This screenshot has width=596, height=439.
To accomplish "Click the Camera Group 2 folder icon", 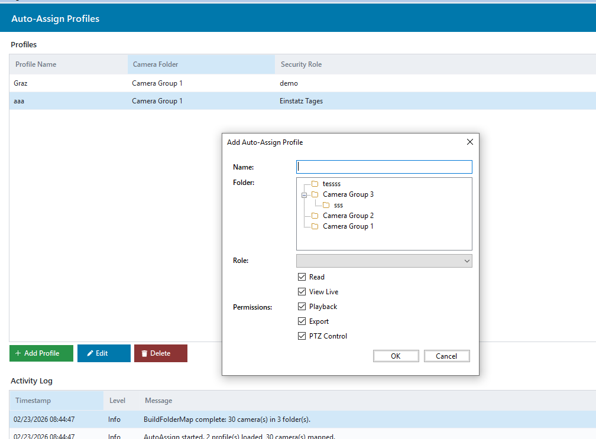I will (315, 216).
